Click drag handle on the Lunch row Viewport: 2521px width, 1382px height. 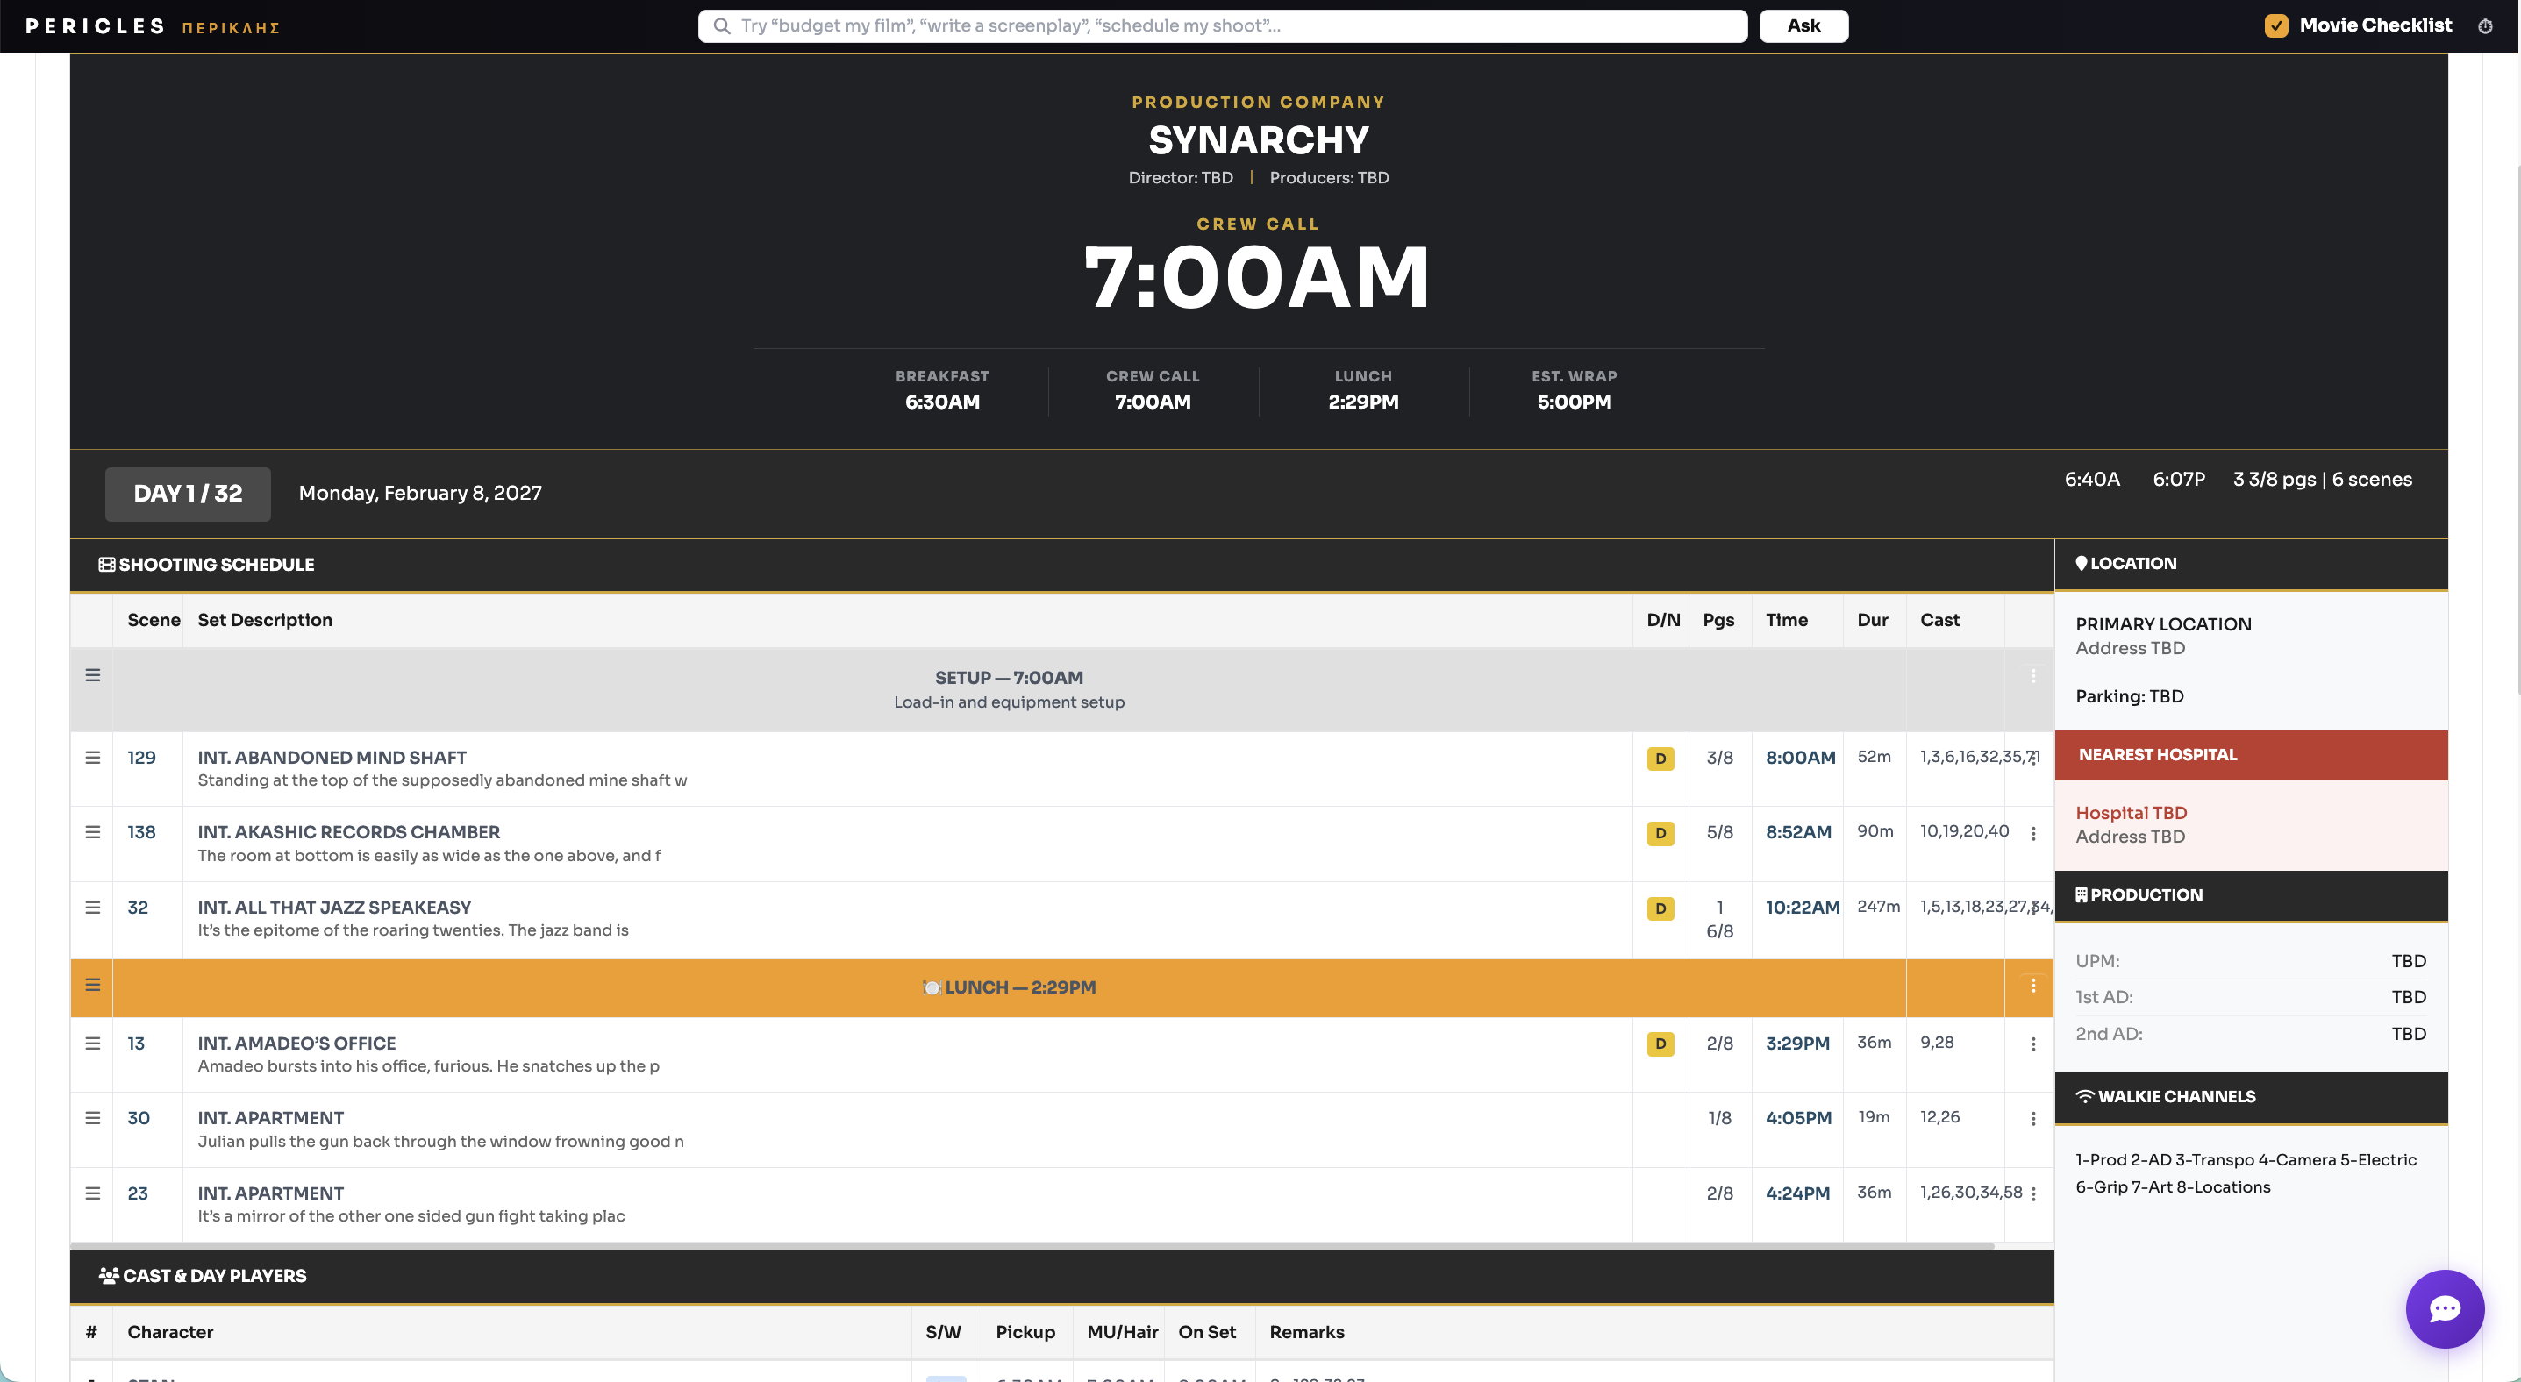(92, 985)
